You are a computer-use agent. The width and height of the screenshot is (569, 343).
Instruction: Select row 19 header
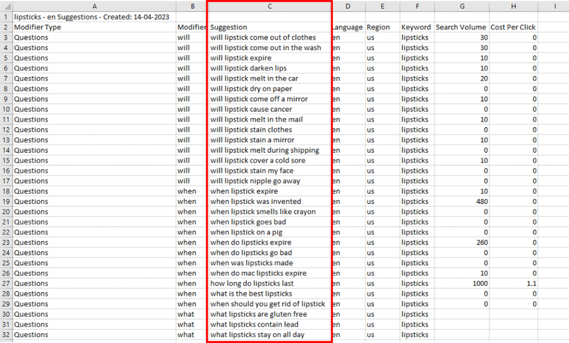pyautogui.click(x=6, y=201)
